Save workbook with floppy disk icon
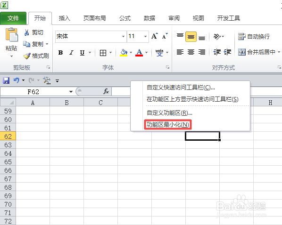282x225 pixels. pyautogui.click(x=6, y=80)
